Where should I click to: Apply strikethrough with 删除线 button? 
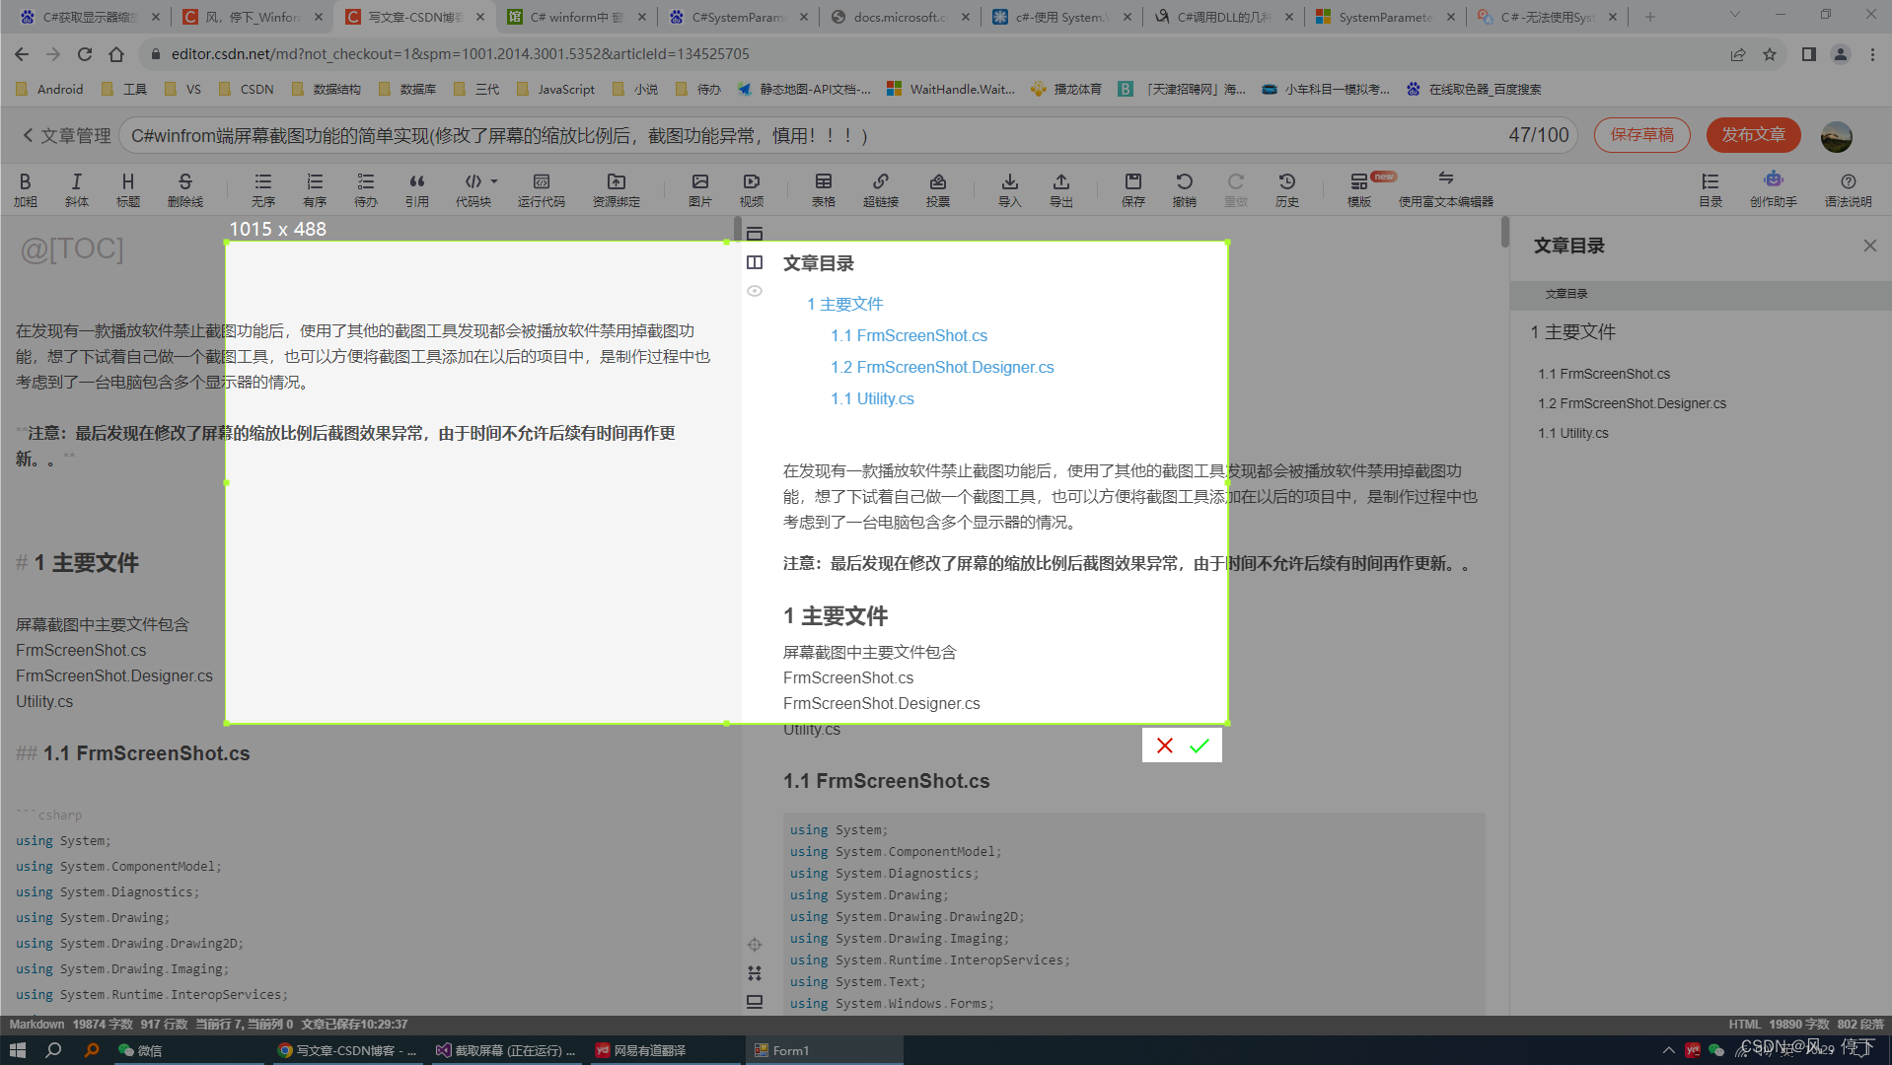(185, 189)
